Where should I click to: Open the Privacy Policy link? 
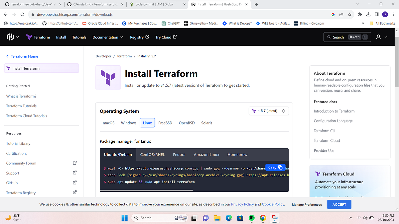[242, 204]
